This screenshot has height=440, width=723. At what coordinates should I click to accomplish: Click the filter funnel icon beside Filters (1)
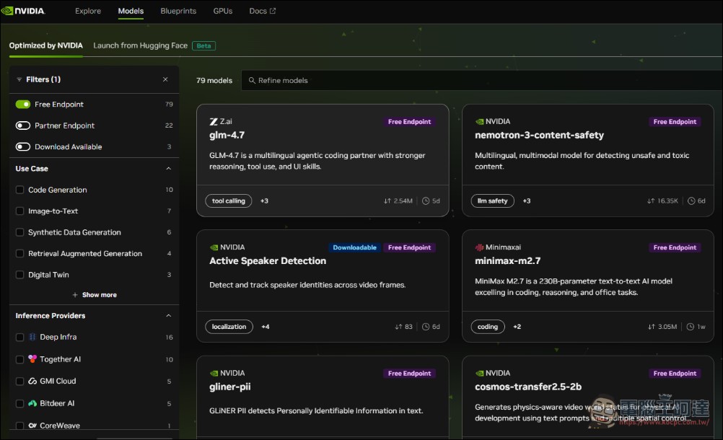click(x=19, y=80)
